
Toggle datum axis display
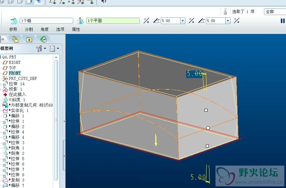point(62,2)
